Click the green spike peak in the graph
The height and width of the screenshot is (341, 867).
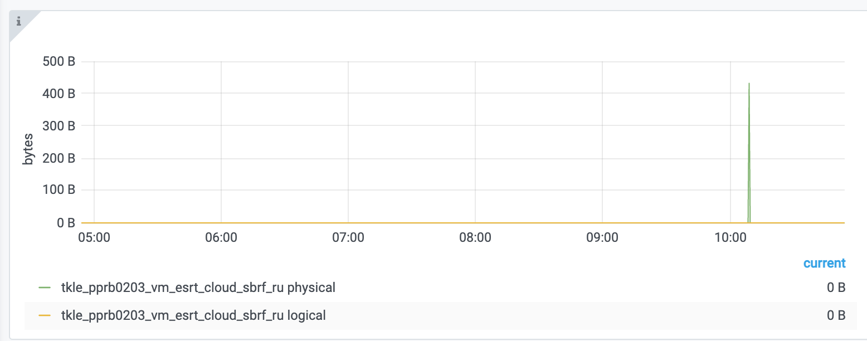coord(749,84)
